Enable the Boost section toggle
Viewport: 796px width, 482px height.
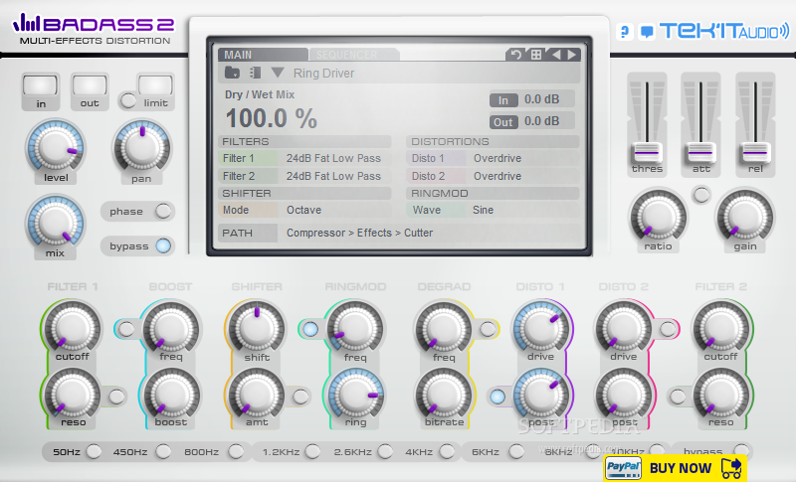point(126,329)
